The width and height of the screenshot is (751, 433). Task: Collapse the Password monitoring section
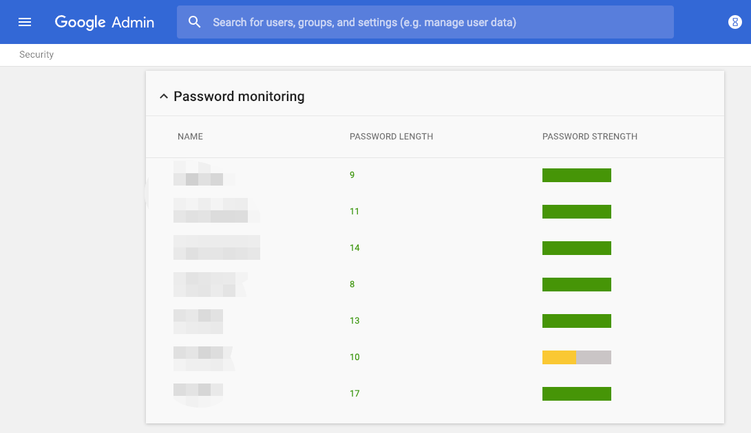click(164, 96)
